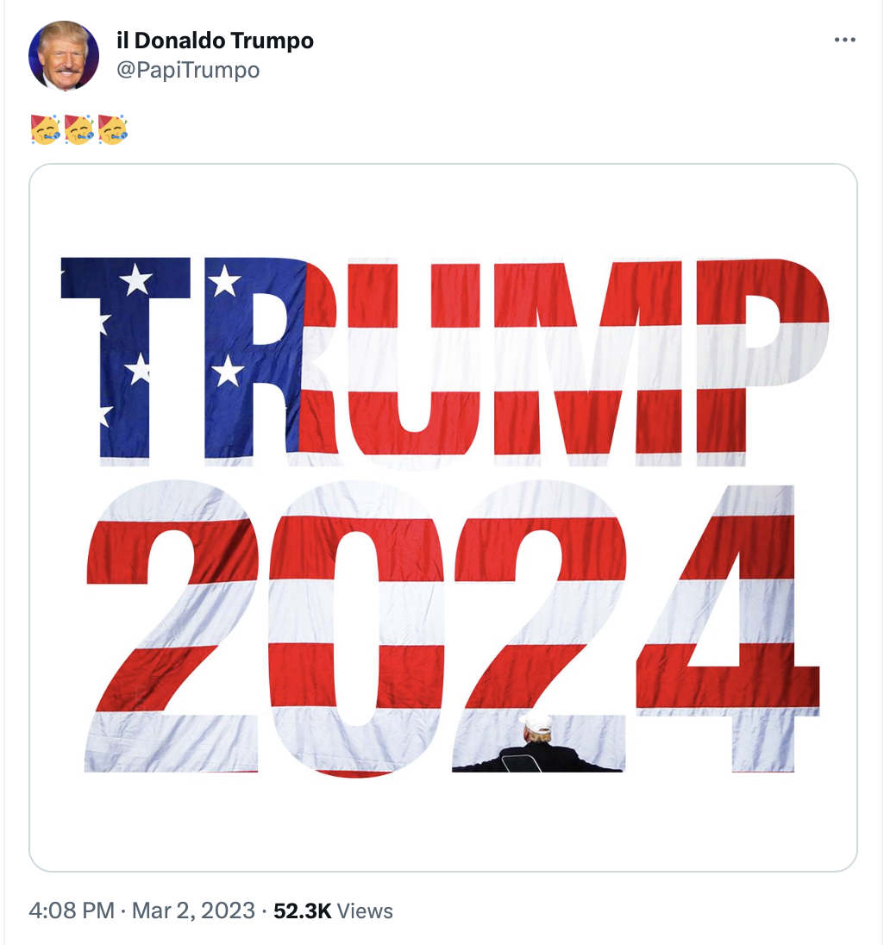Click the third party-face emoji

tap(113, 129)
